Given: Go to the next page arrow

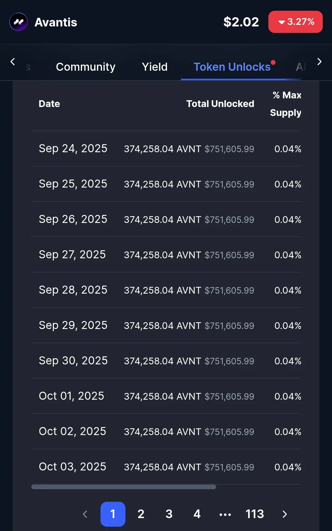Looking at the screenshot, I should (285, 514).
